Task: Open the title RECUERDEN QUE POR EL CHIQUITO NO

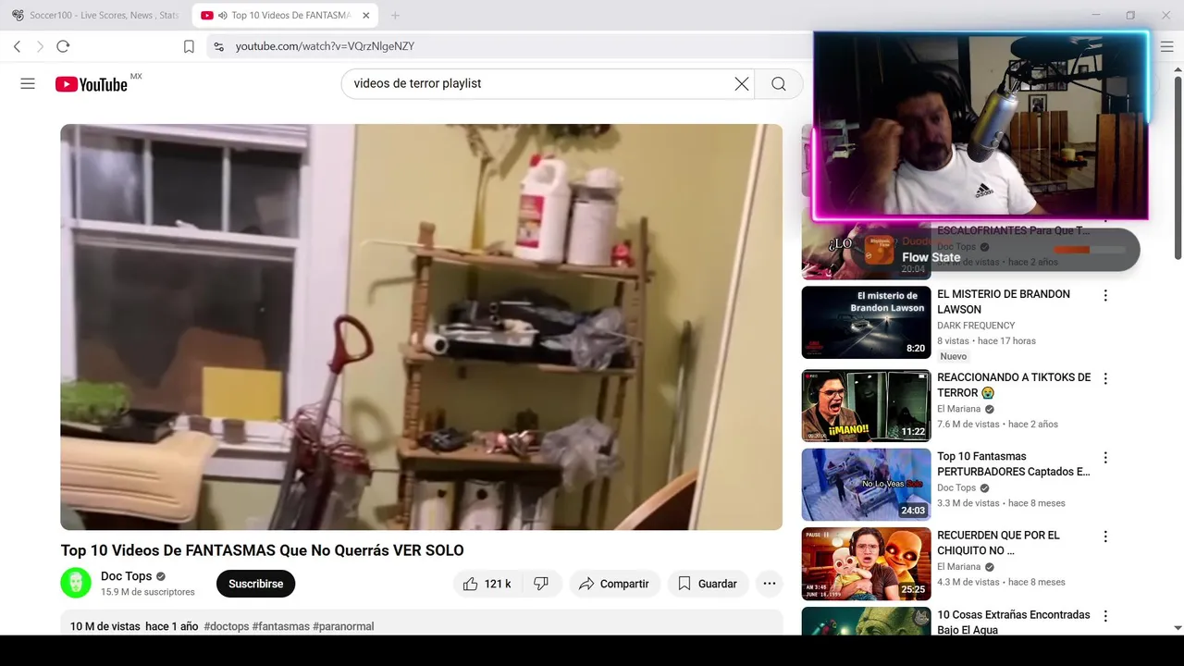Action: tap(999, 542)
